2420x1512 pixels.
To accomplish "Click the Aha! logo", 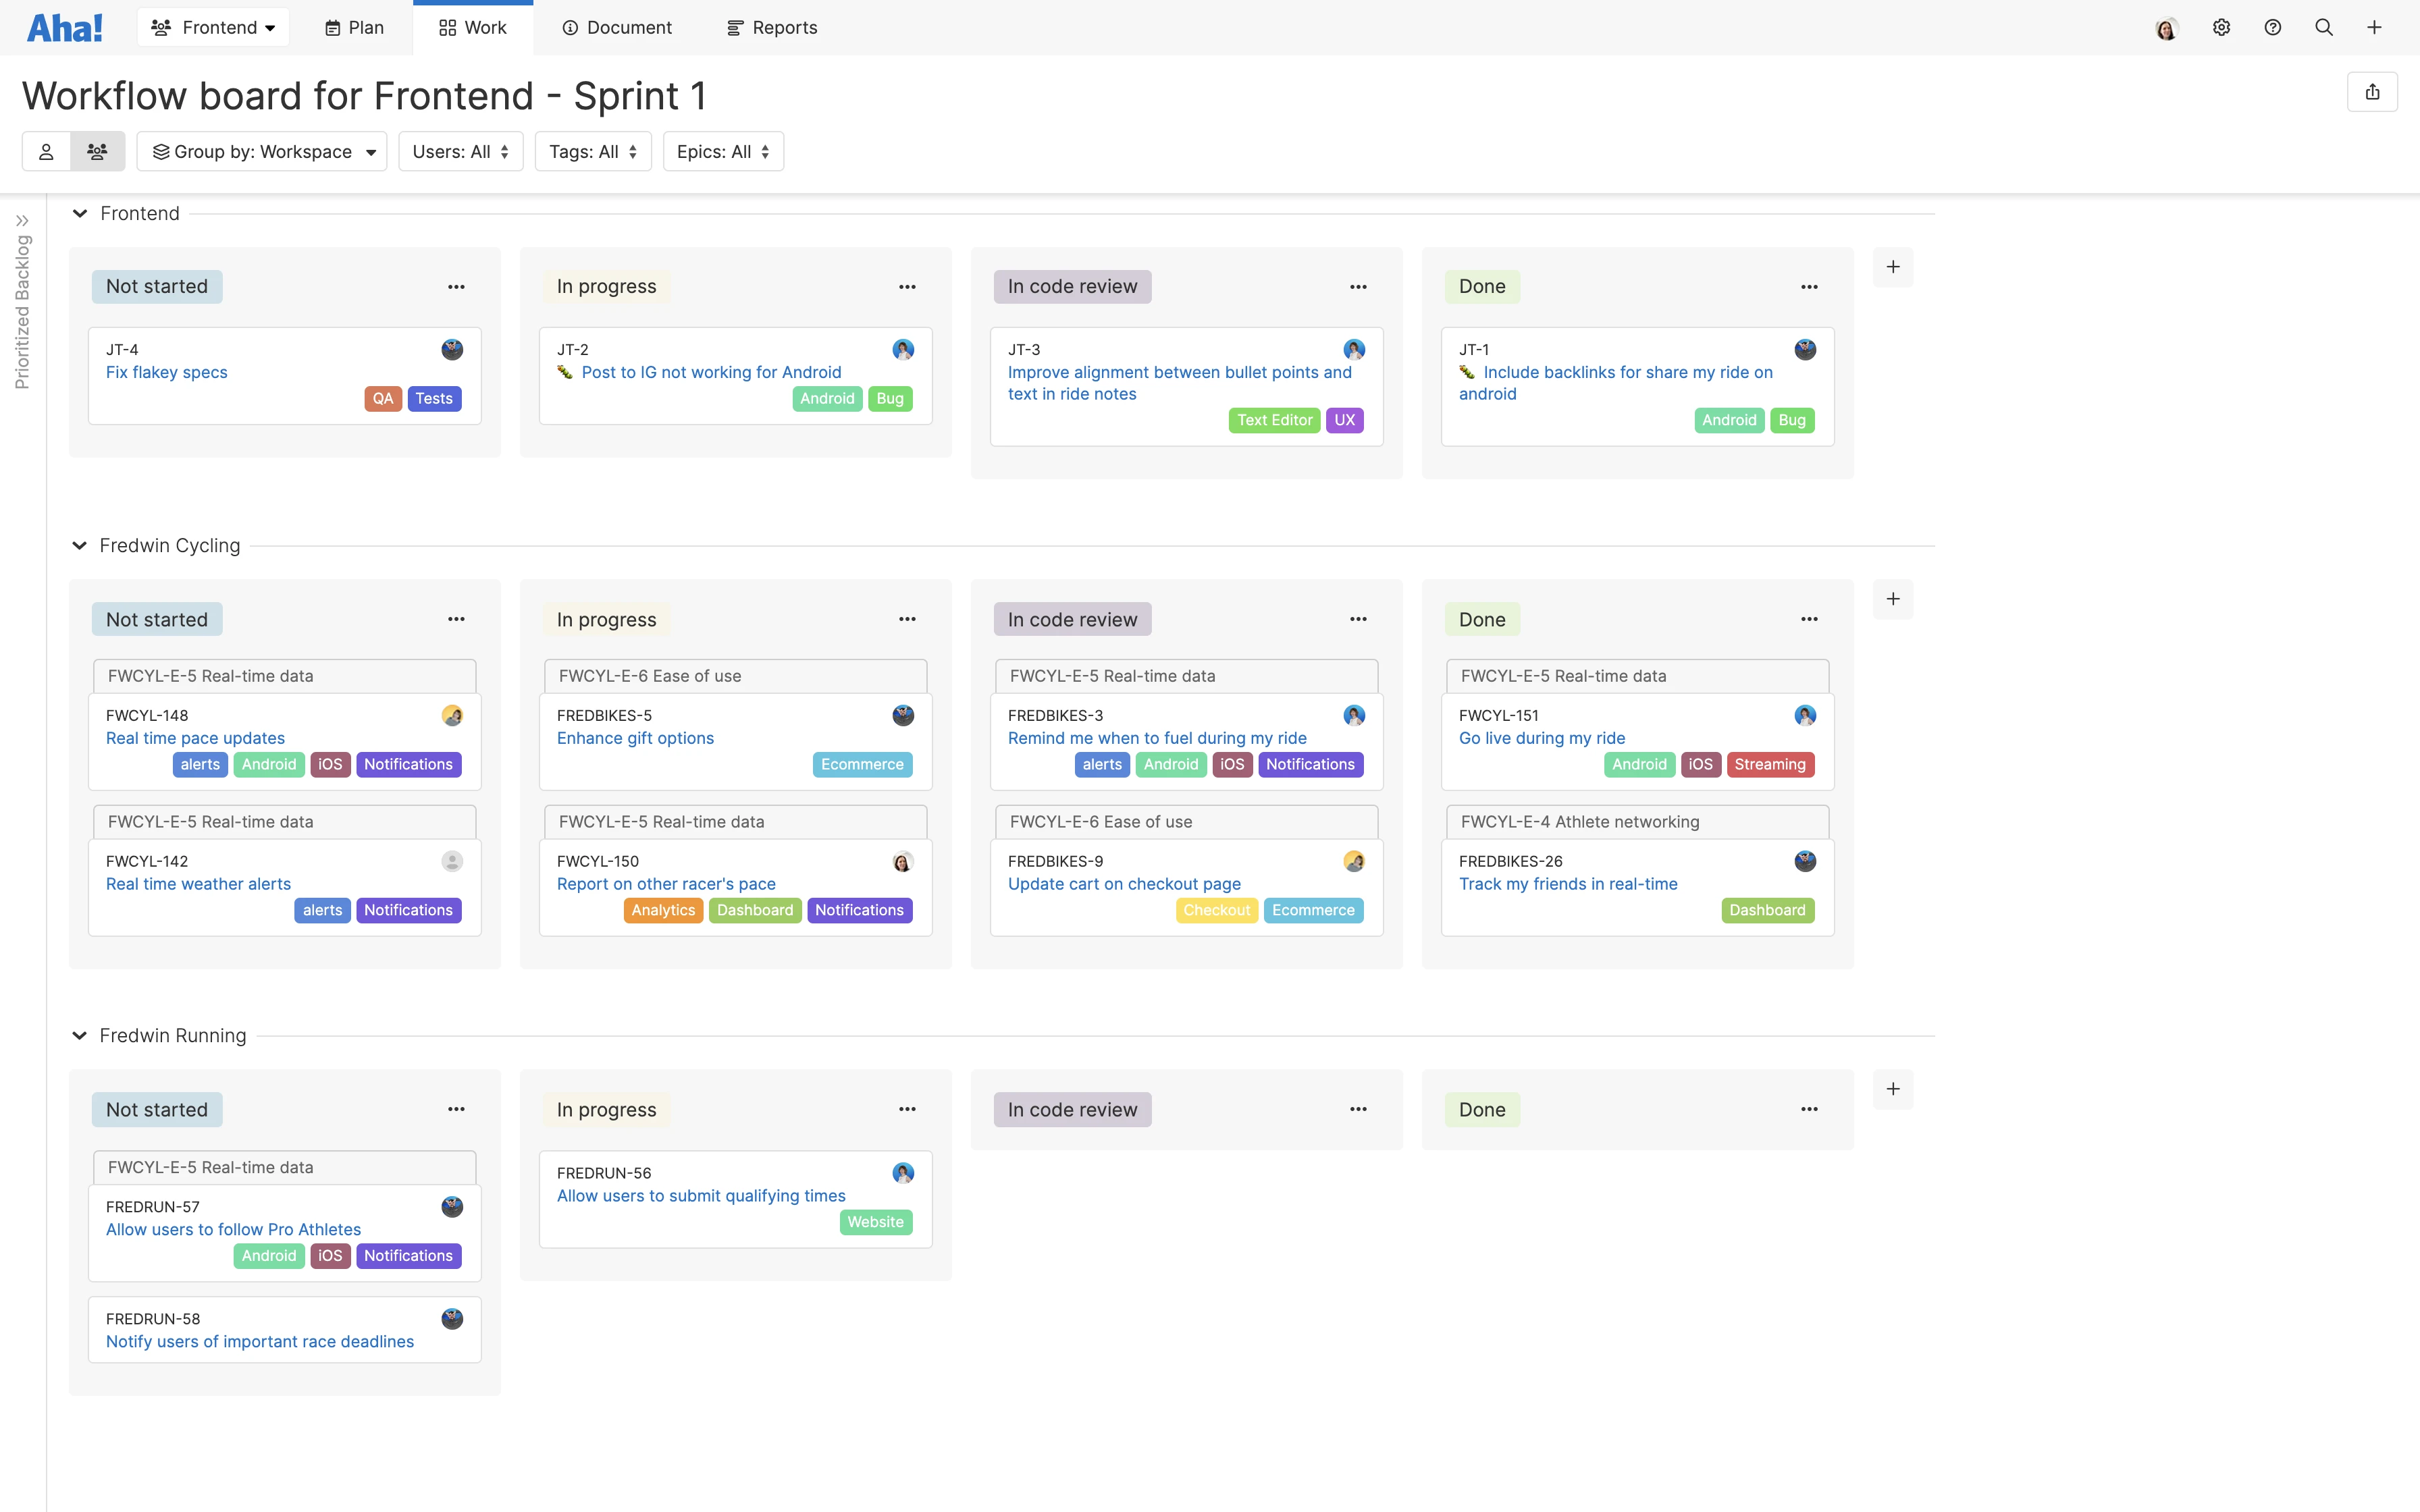I will coord(64,26).
